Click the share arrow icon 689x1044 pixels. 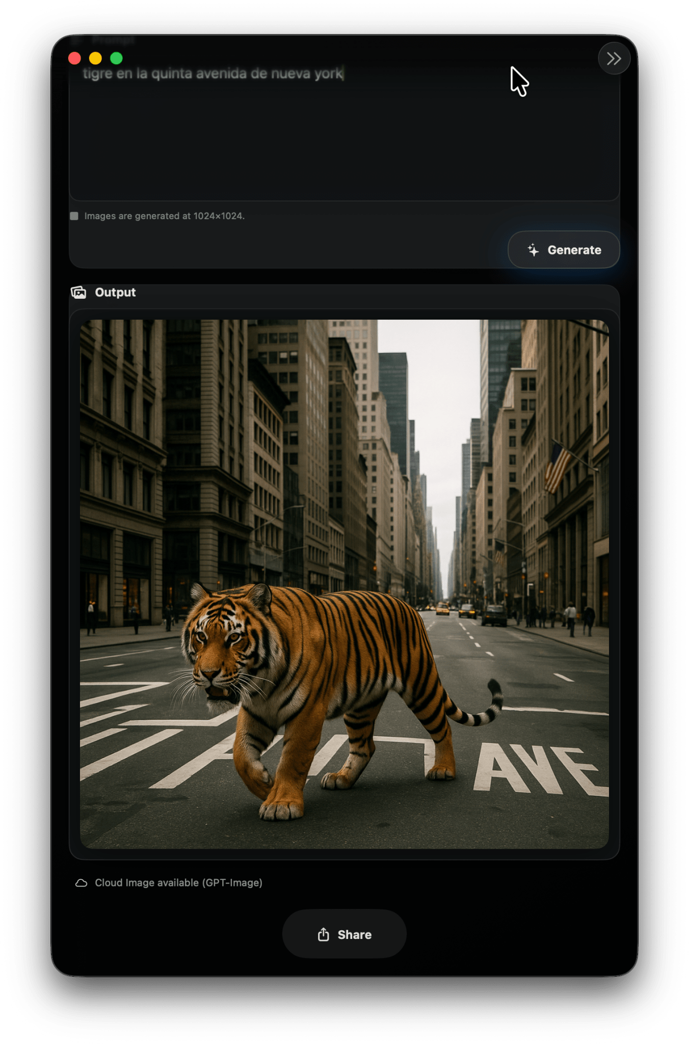point(323,934)
